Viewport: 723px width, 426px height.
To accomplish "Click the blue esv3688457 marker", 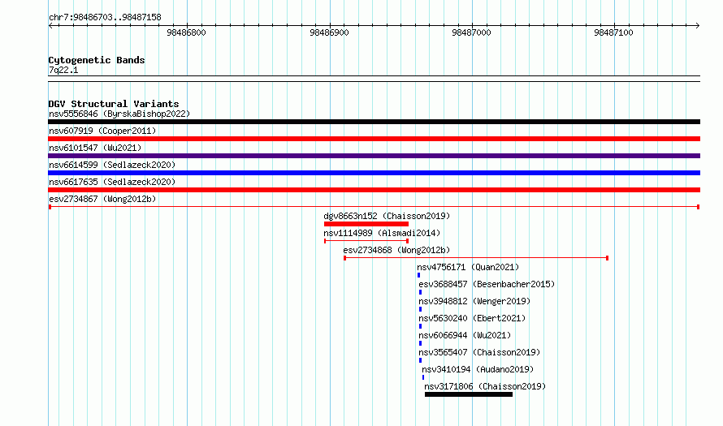I will point(420,292).
